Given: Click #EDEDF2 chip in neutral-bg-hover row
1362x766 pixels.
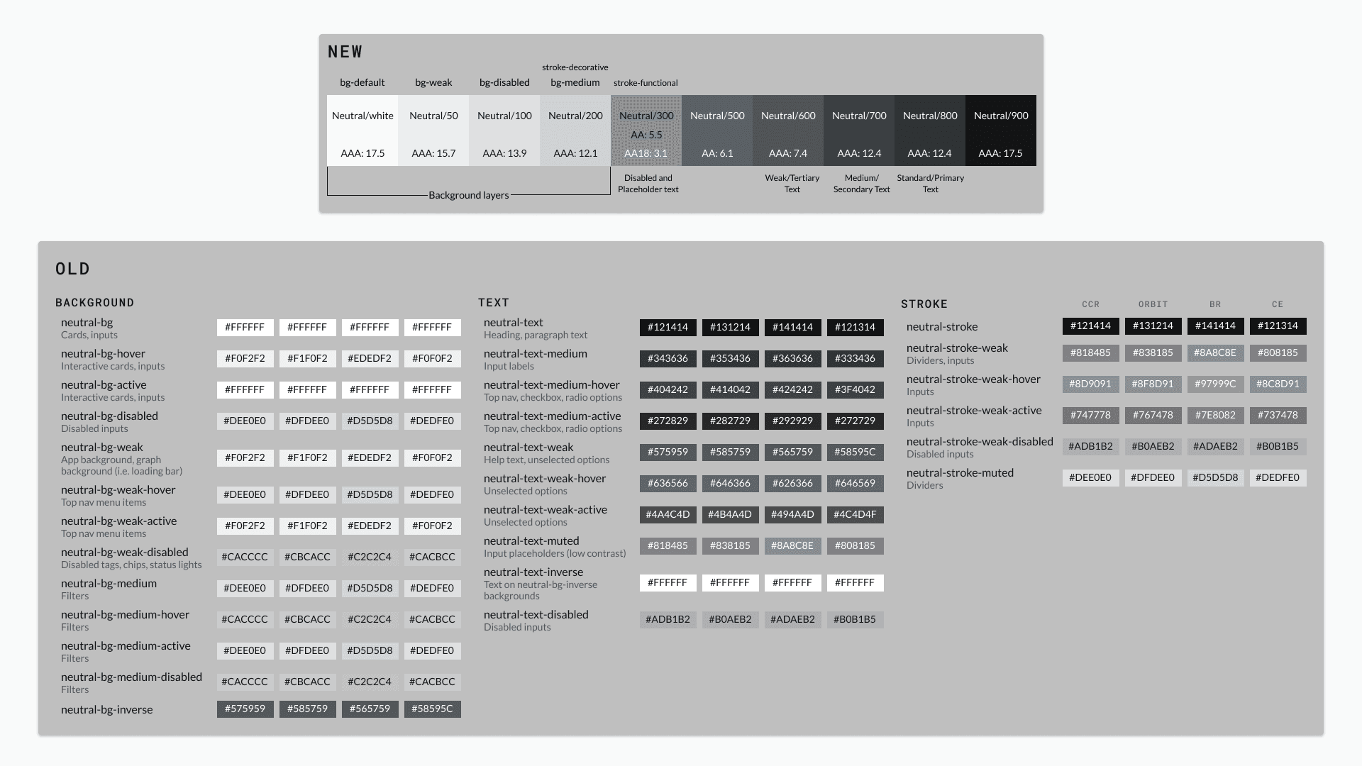Looking at the screenshot, I should point(370,359).
